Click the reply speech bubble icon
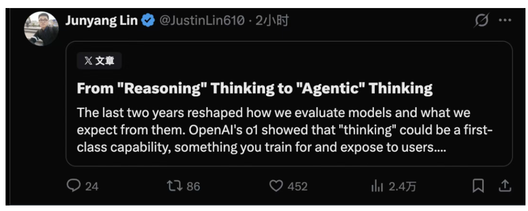 73,186
